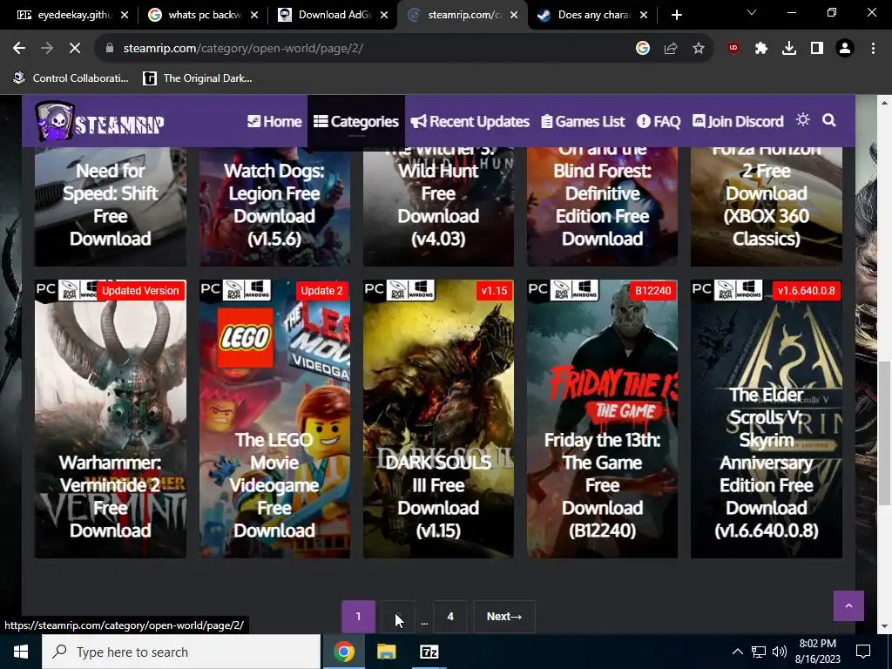892x669 pixels.
Task: Show hidden system tray icons
Action: coord(737,652)
